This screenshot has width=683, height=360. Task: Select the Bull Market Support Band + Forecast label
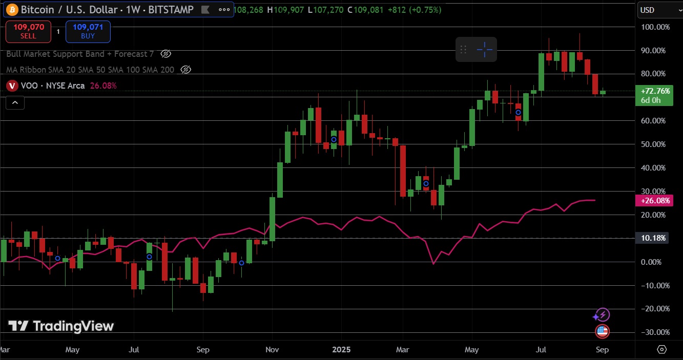pos(80,54)
